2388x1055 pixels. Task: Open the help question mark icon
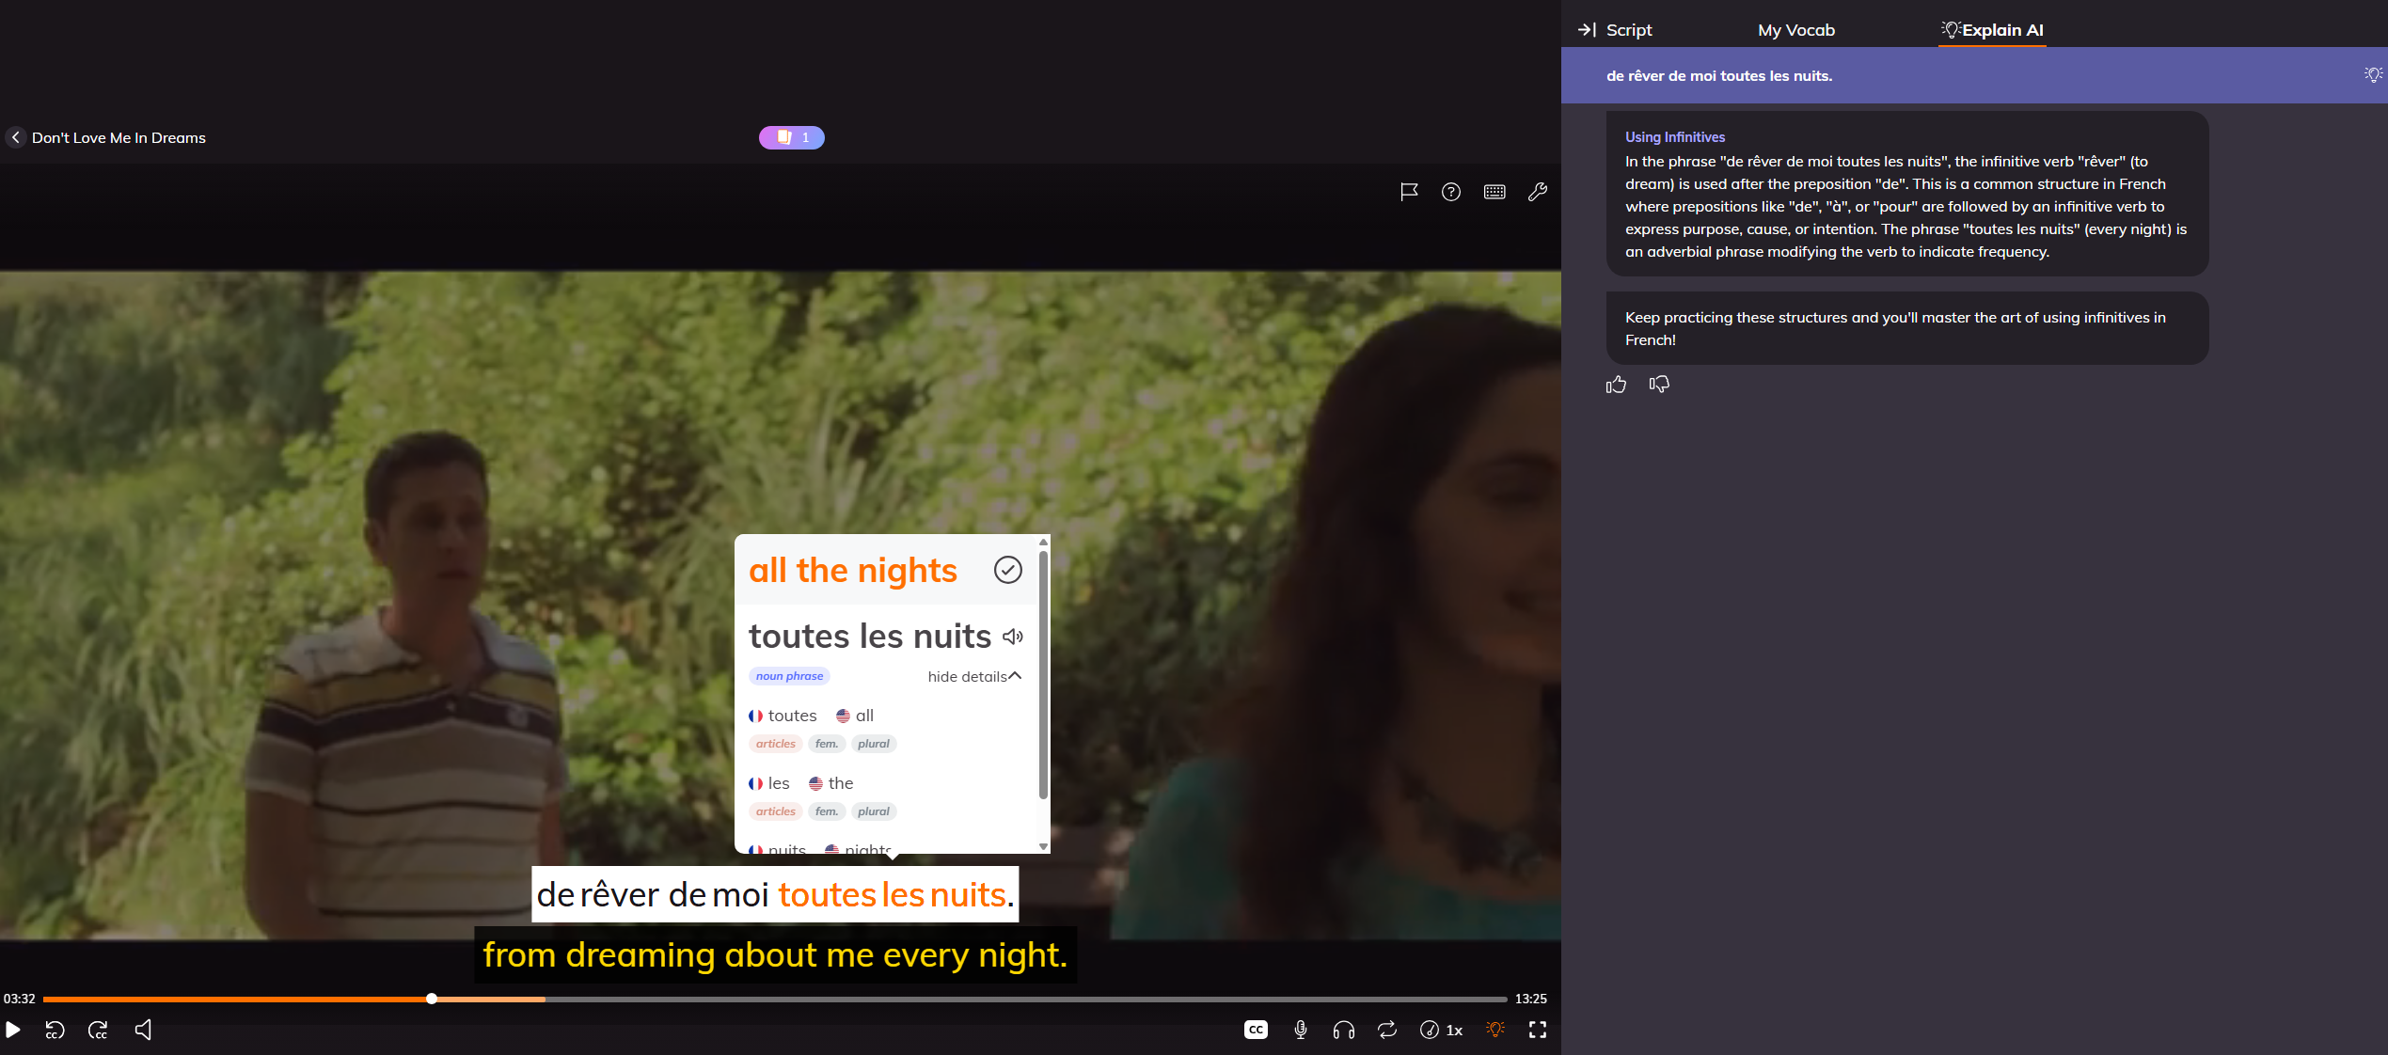pos(1451,192)
